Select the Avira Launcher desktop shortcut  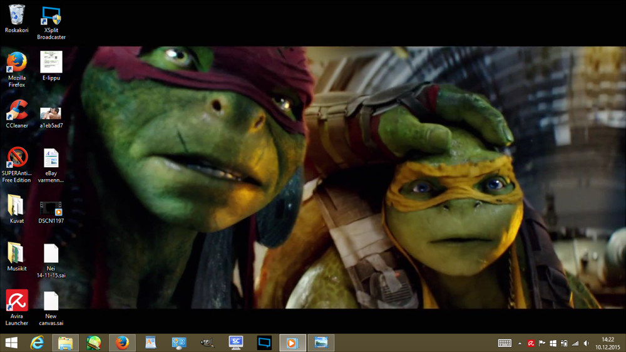click(x=17, y=308)
